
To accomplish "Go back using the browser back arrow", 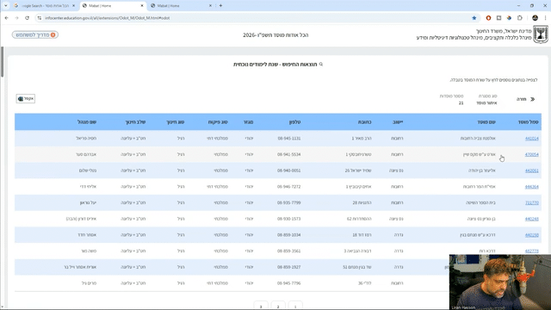I will coord(6,18).
